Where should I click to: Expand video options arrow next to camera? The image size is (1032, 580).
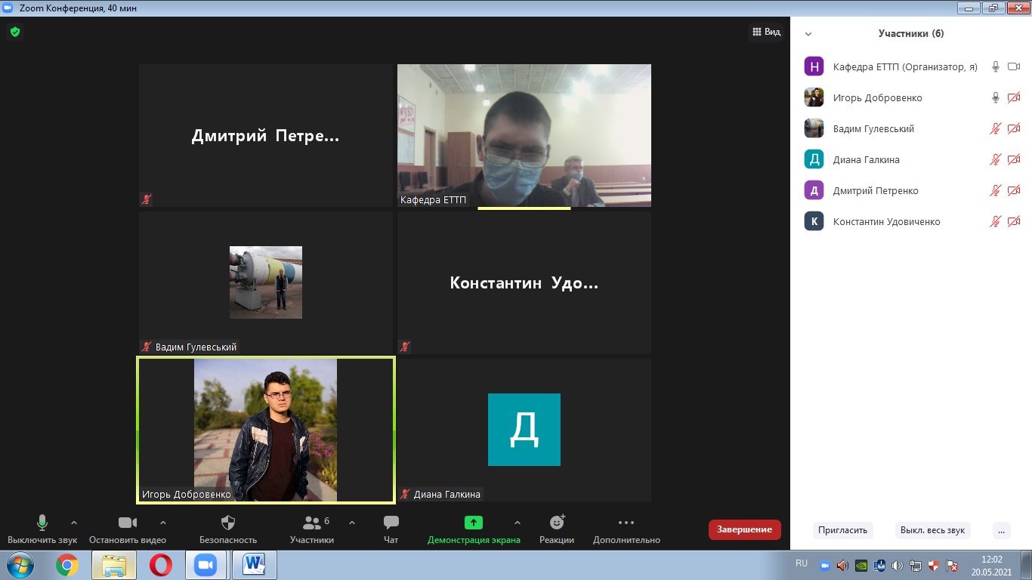pyautogui.click(x=163, y=523)
